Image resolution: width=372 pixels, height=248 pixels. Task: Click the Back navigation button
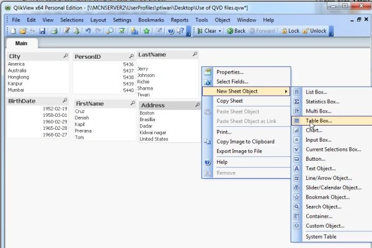[x=236, y=31]
